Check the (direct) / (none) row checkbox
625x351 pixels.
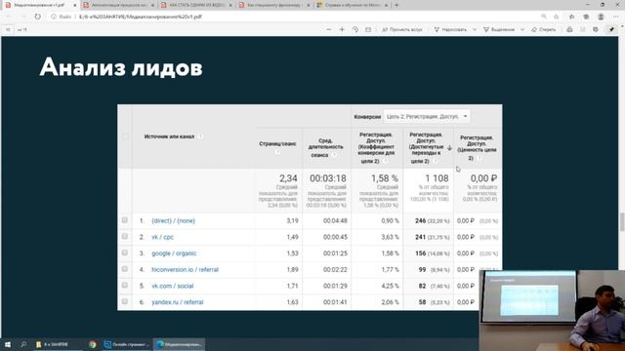(125, 220)
